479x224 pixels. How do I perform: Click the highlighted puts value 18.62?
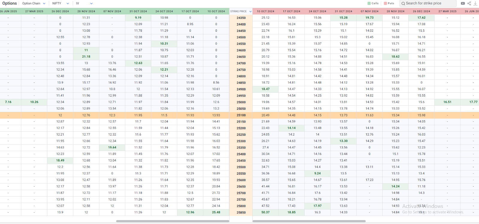coord(395,57)
